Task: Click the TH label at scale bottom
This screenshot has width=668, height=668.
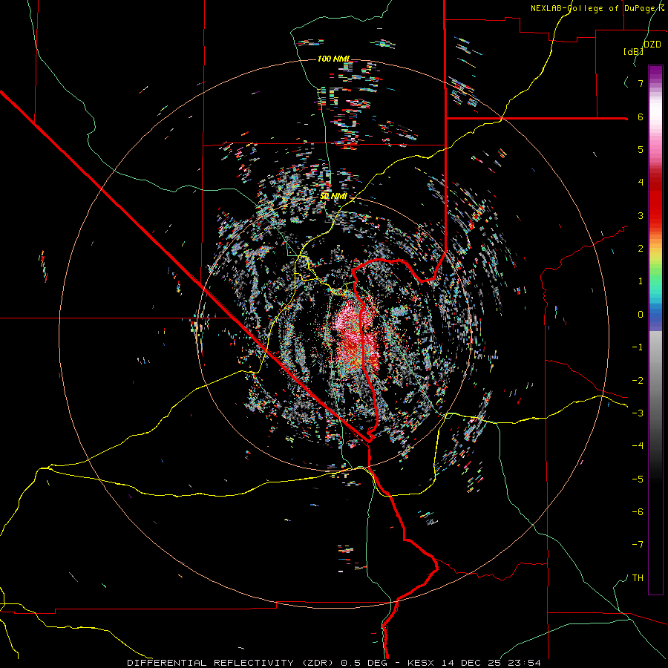Action: (638, 578)
